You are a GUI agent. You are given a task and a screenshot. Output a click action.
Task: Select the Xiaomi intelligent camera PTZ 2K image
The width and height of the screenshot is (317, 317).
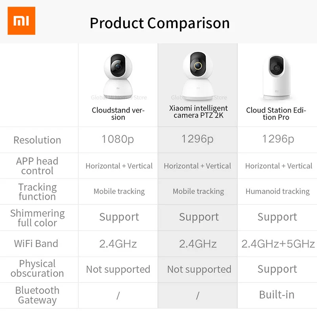point(198,75)
